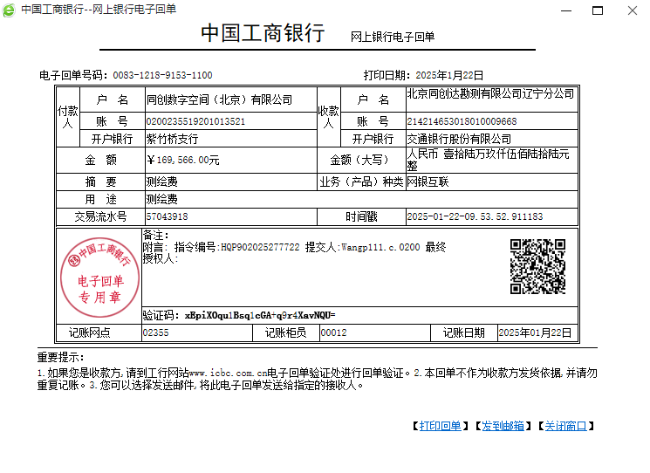
Task: Select receipt number 0083-1218-9153-1100
Action: coord(162,75)
